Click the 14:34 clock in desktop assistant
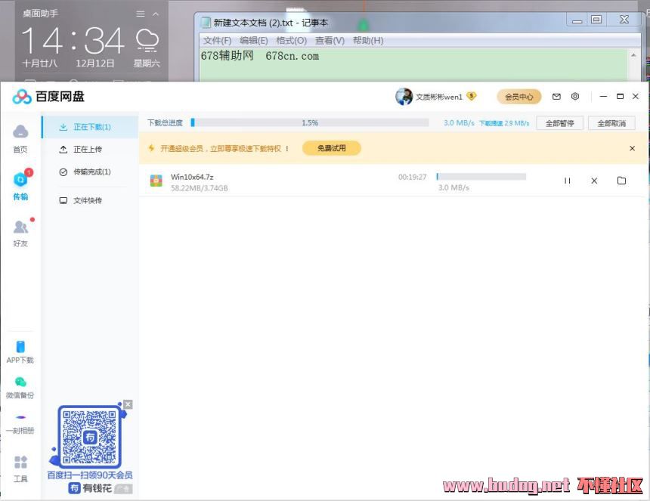 (73, 41)
